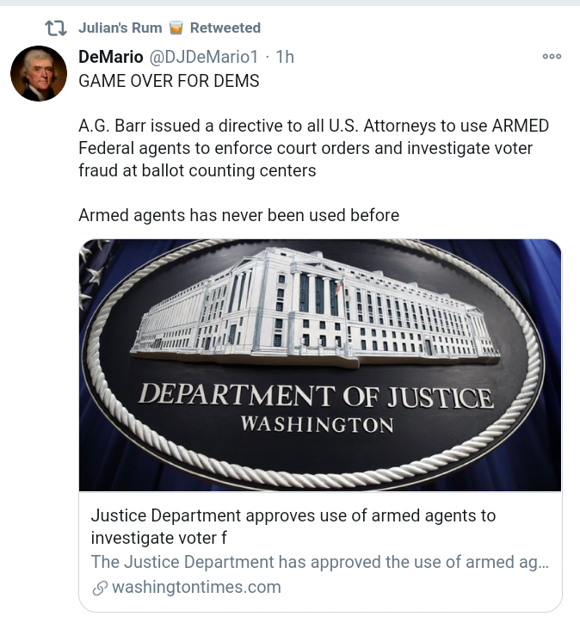This screenshot has width=580, height=623.
Task: Click the Department of Justice card image
Action: (x=320, y=365)
